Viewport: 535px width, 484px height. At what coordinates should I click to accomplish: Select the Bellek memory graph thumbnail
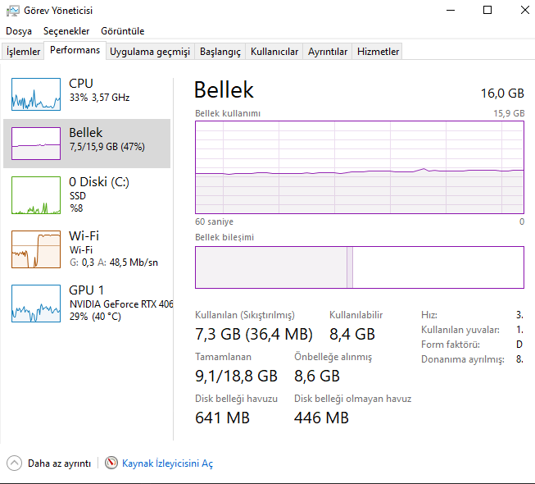(36, 144)
